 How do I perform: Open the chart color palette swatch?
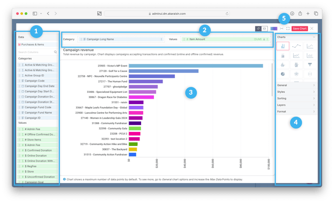[x=274, y=28]
